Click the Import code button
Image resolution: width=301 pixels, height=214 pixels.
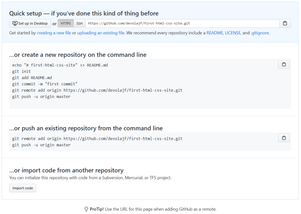(23, 188)
